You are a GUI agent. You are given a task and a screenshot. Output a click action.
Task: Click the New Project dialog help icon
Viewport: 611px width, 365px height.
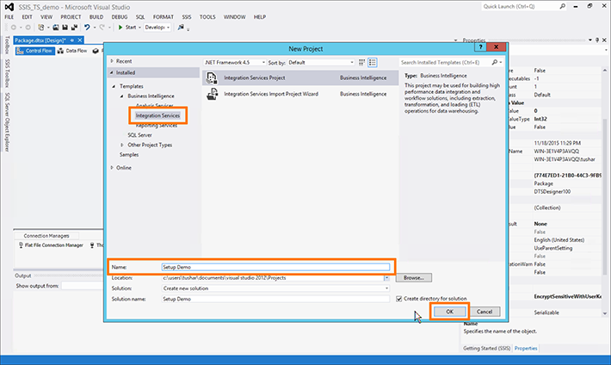[x=480, y=47]
